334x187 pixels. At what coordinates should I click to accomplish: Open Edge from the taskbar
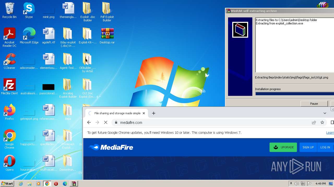pyautogui.click(x=65, y=184)
